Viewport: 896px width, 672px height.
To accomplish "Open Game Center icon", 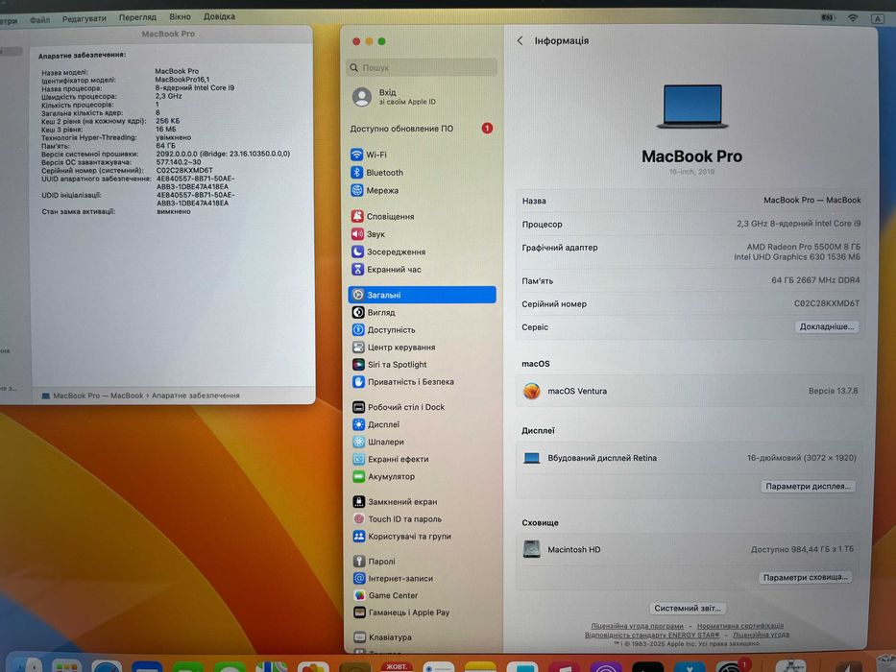I will click(359, 595).
